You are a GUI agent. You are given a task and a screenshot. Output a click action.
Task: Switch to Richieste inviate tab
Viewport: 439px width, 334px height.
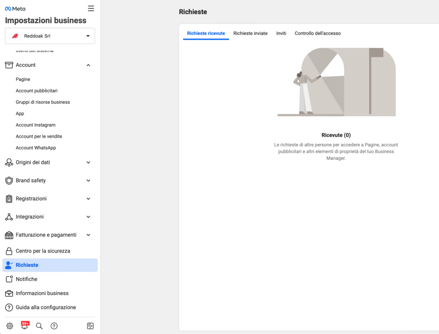pyautogui.click(x=250, y=33)
